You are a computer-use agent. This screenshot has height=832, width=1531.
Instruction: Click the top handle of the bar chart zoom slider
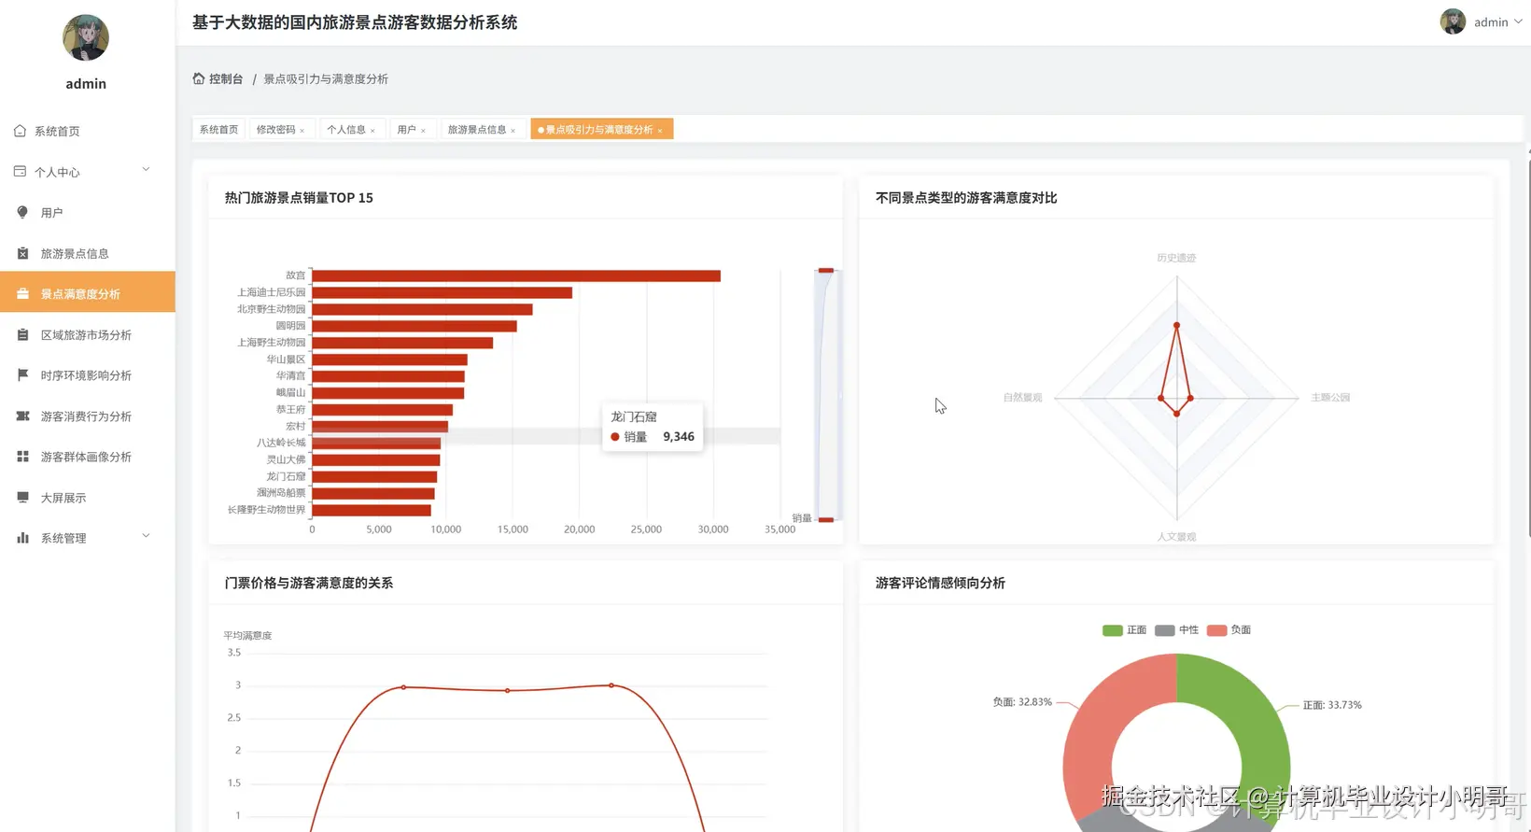coord(826,271)
